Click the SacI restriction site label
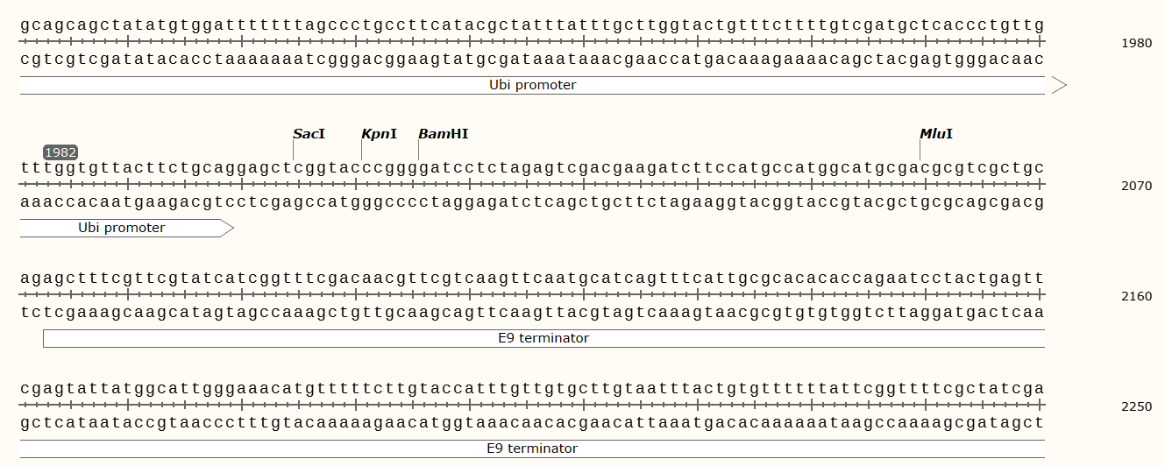Image resolution: width=1165 pixels, height=466 pixels. pos(309,134)
